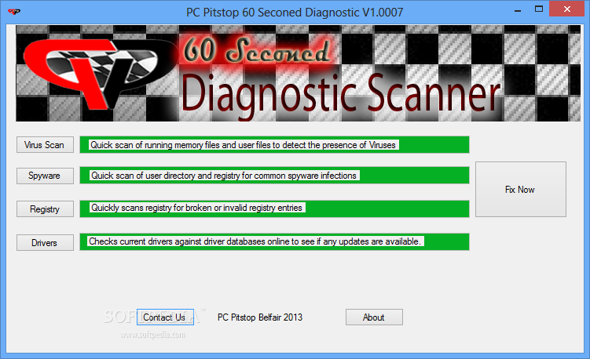Click the '60 Seconed' banner heading
590x359 pixels.
coord(257,50)
